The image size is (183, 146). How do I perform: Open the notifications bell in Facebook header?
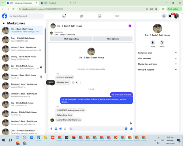tap(170, 16)
